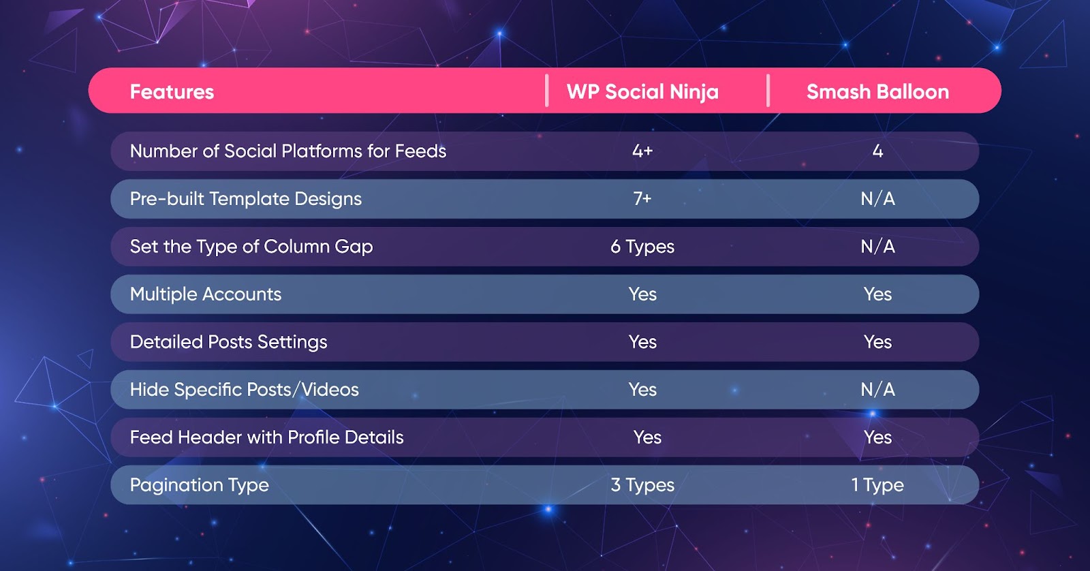
Task: Click the Multiple Accounts row label
Action: 206,294
